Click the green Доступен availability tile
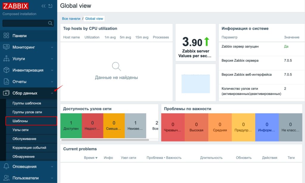This screenshot has width=305, height=183. click(x=71, y=126)
